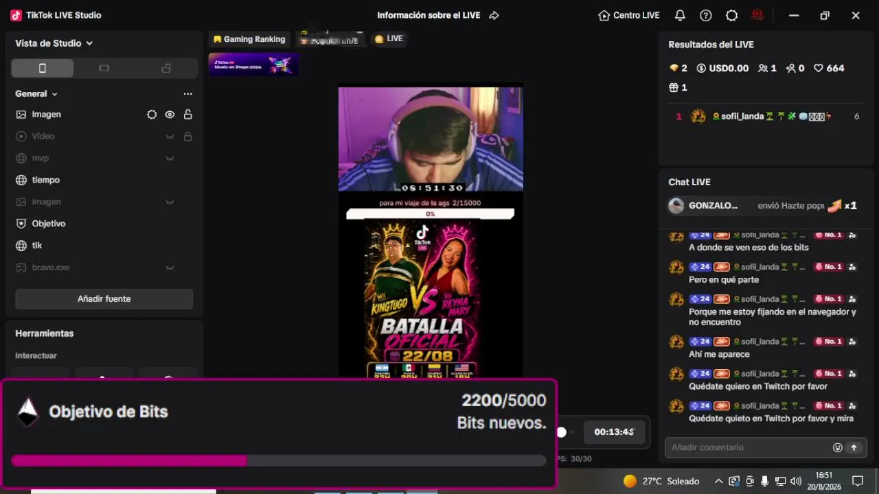Click message "Ahí me aparece"

(719, 355)
